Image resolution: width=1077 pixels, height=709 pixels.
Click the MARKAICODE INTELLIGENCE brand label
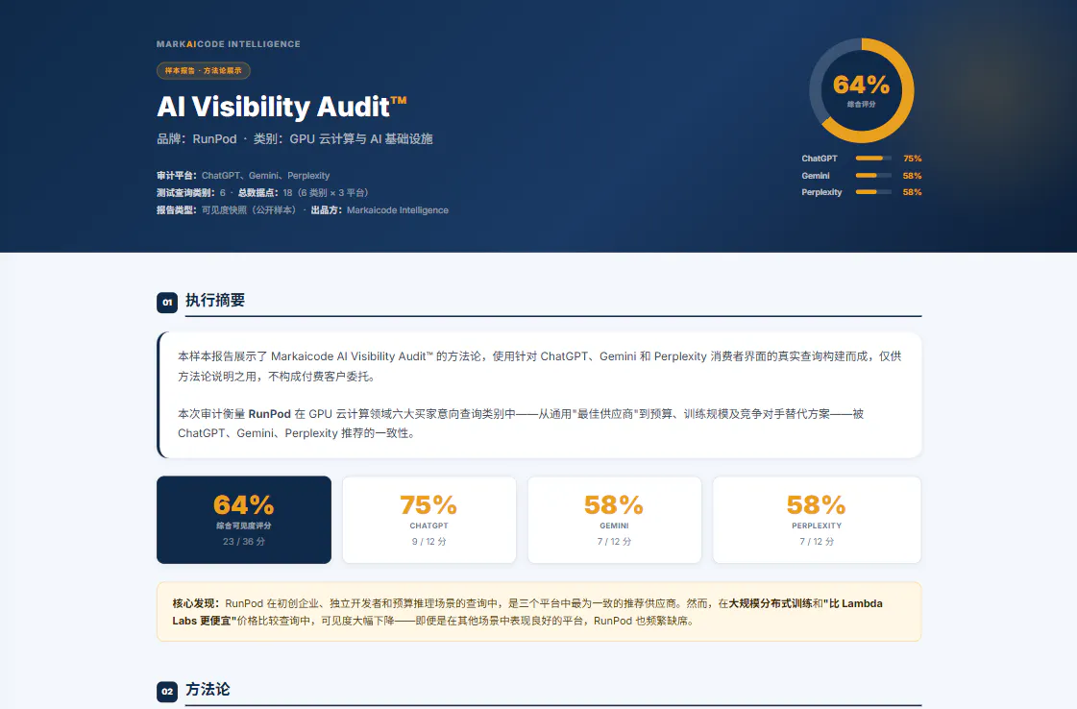click(x=228, y=44)
